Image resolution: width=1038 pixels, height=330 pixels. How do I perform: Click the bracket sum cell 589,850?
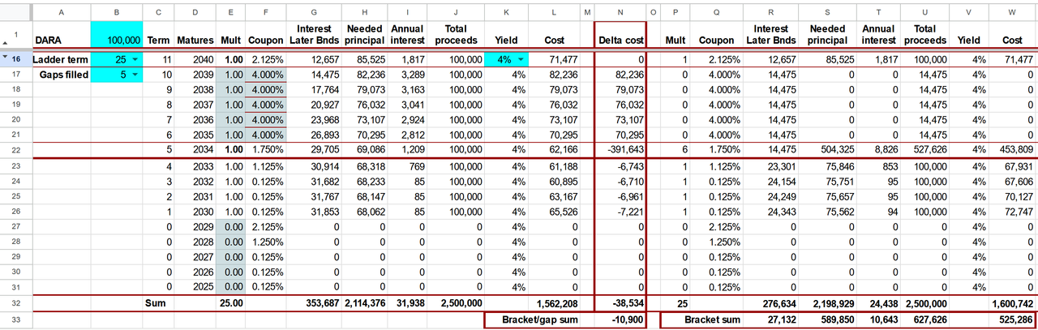pos(826,319)
